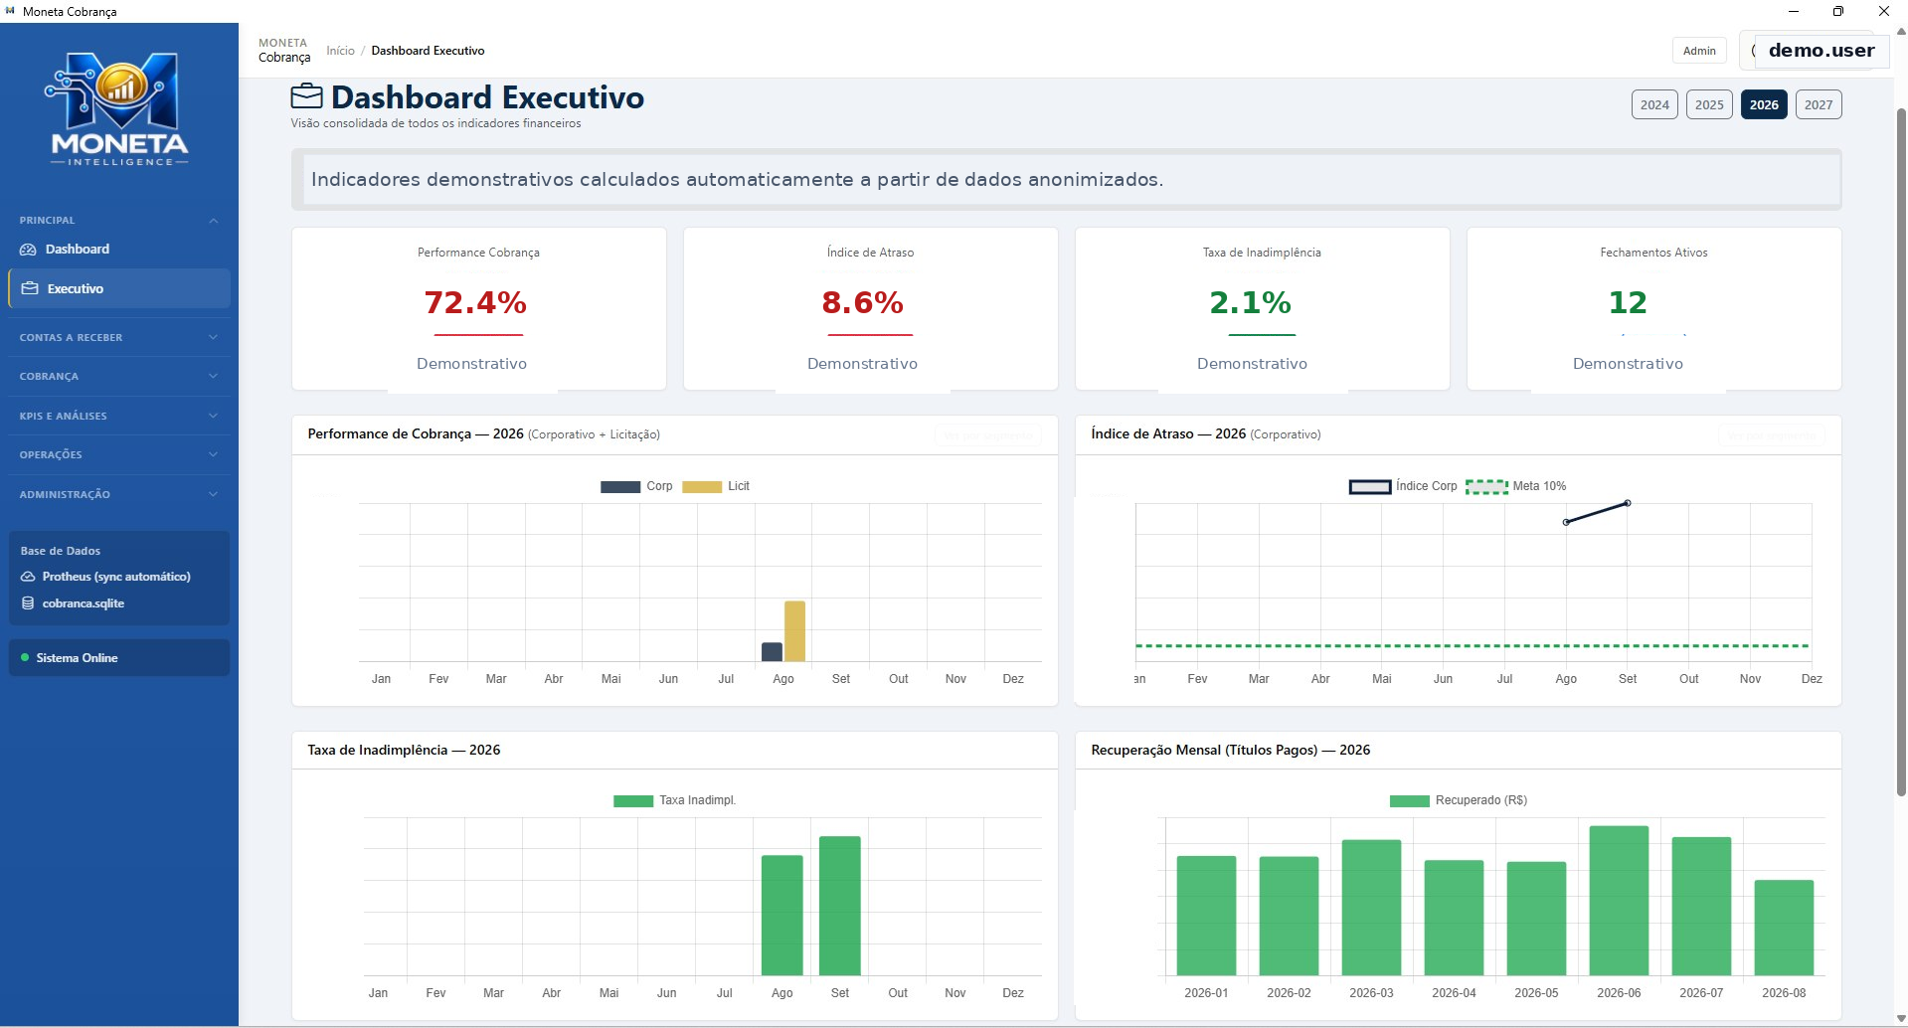The width and height of the screenshot is (1908, 1028).
Task: Click the Ago bar in Taxa de Inadimplência chart
Action: coord(782,915)
